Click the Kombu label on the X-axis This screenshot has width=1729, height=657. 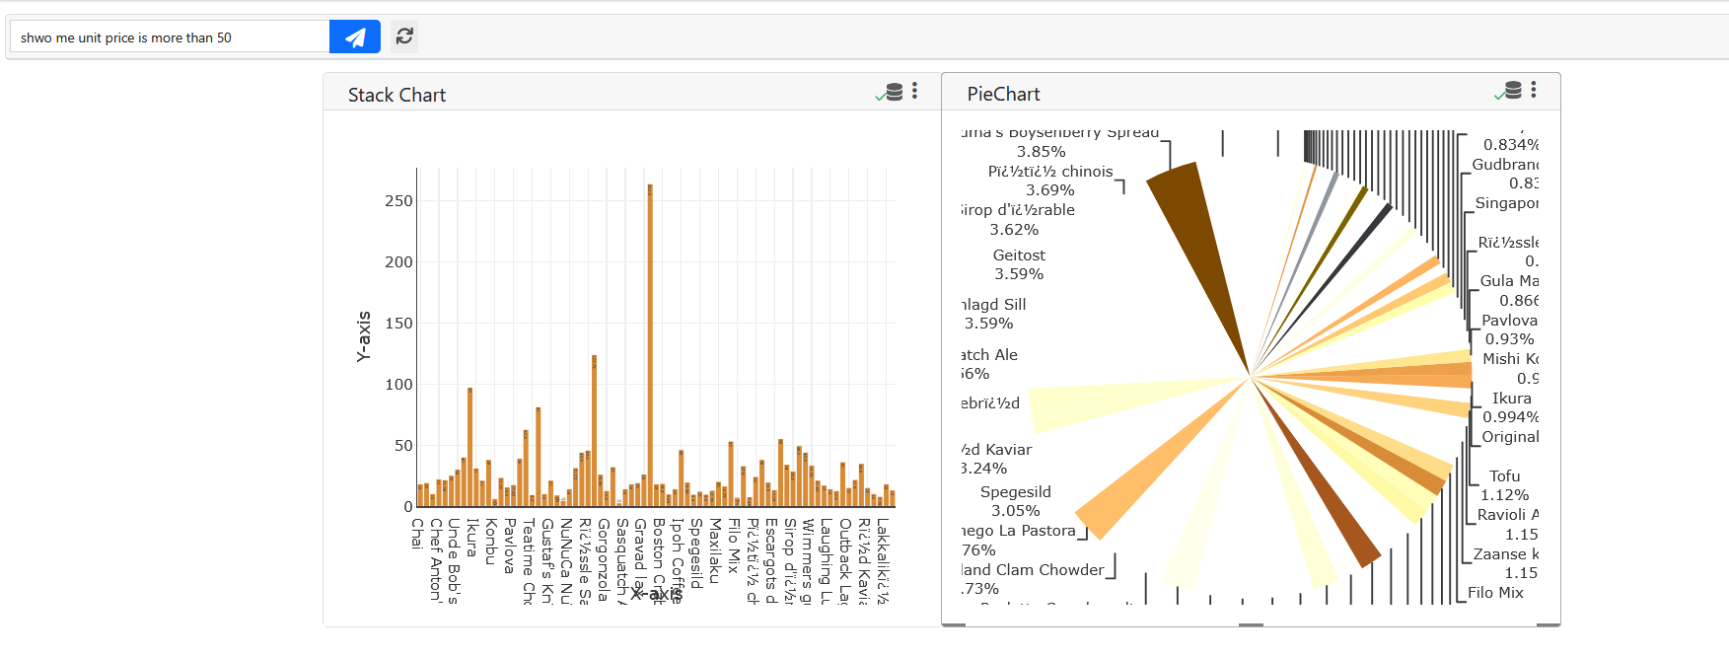pyautogui.click(x=491, y=542)
